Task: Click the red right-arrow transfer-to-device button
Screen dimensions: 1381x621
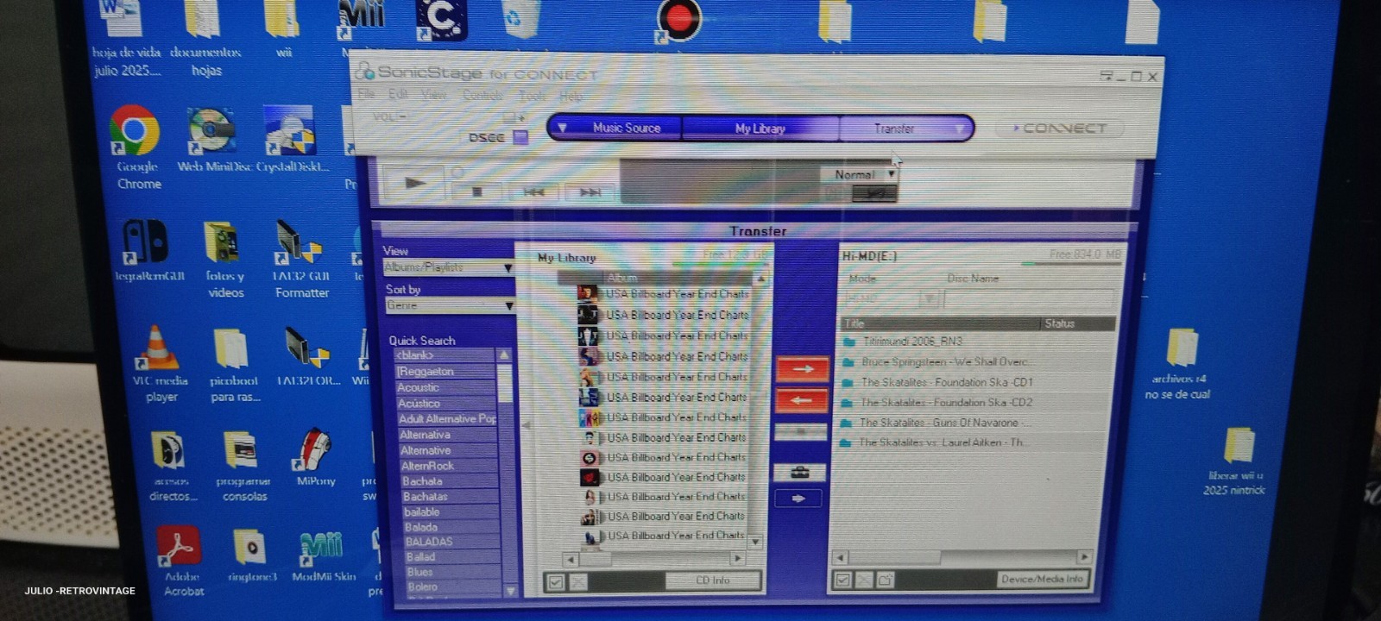Action: [x=803, y=369]
